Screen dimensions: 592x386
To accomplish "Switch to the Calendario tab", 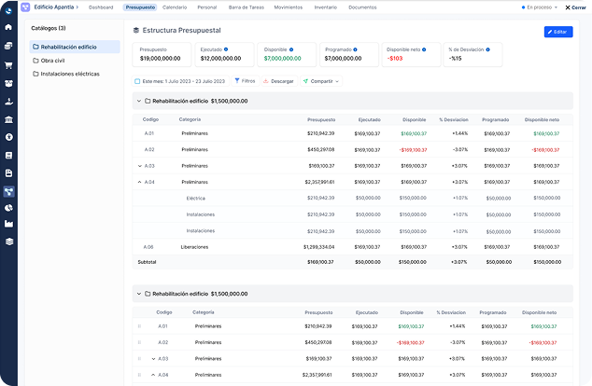I will [175, 7].
